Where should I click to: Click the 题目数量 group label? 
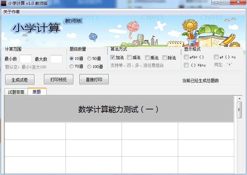(78, 49)
